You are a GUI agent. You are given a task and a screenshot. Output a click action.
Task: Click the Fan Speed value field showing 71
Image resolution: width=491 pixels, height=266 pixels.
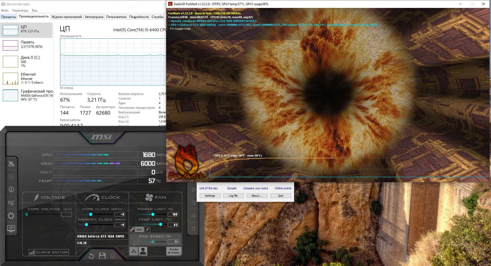pos(173,242)
